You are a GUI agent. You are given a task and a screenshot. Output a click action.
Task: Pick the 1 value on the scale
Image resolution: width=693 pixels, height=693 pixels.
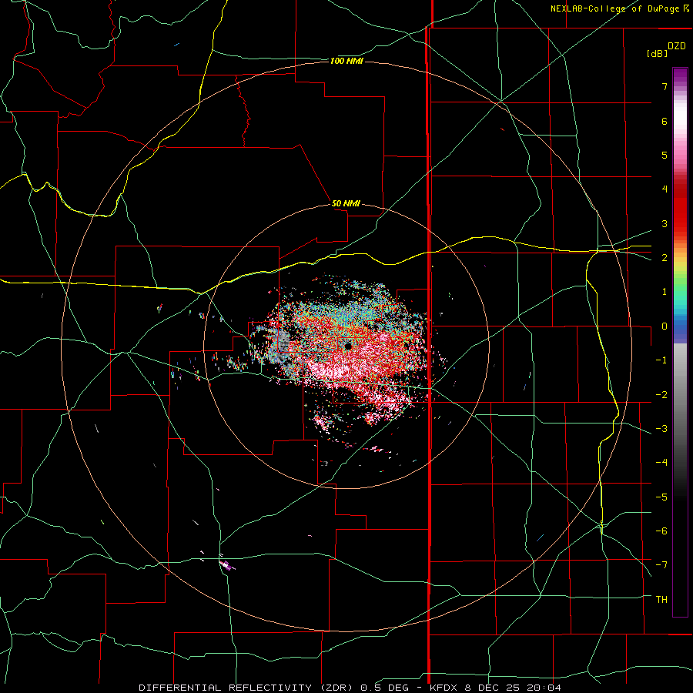point(665,292)
